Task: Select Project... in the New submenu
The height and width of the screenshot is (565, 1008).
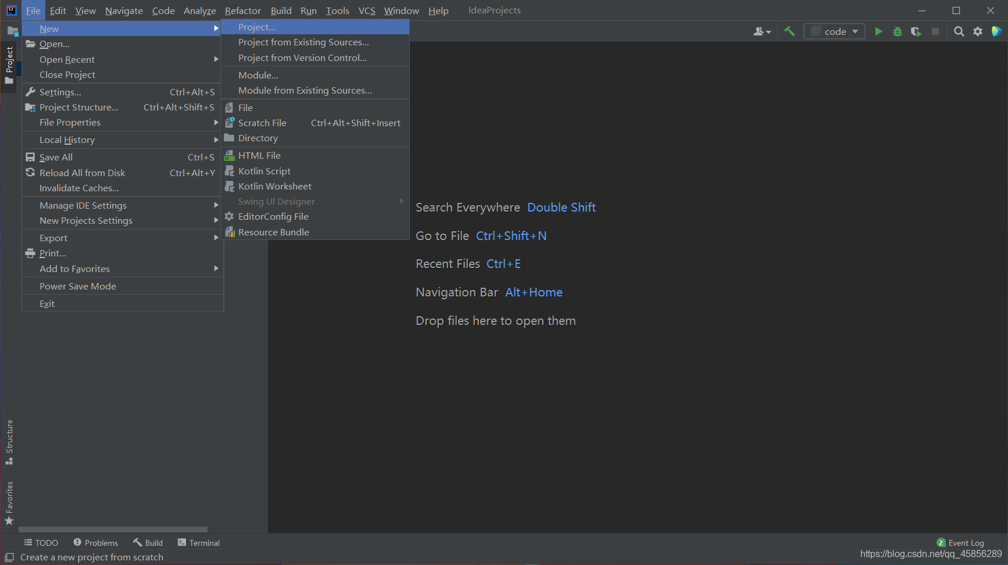Action: click(315, 27)
